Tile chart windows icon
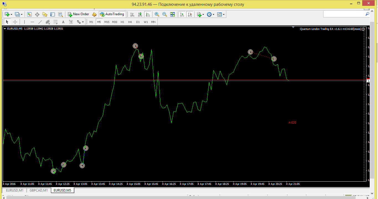Screen dimensions: 378x199 click(x=172, y=14)
